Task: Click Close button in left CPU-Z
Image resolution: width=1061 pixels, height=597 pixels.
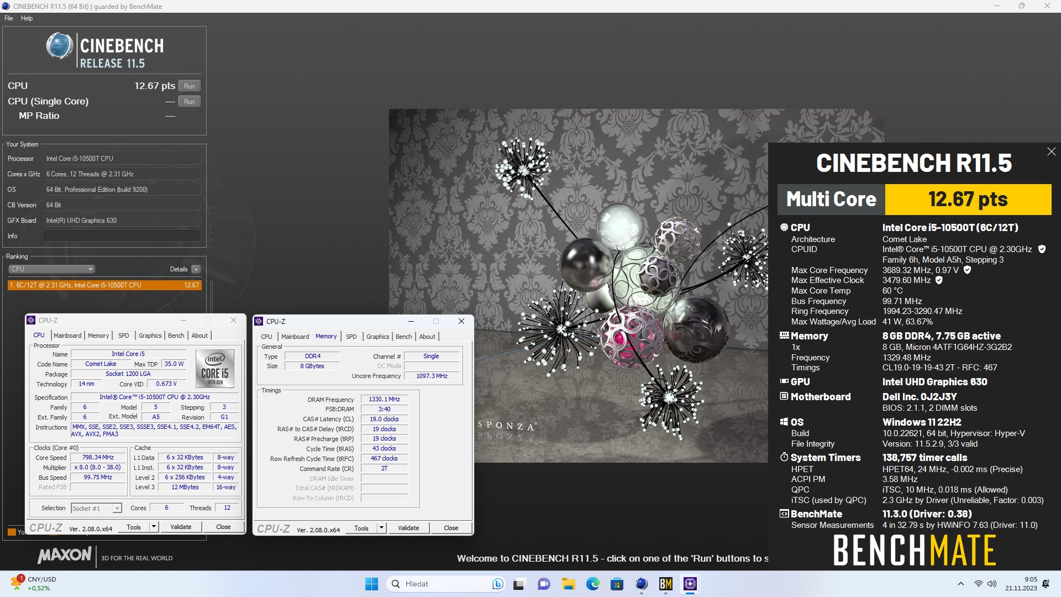Action: tap(223, 527)
